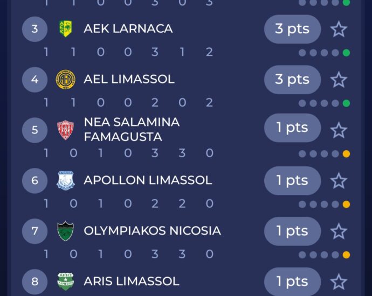Tap AEK Larnaca's green form dot
Screen dimensions: 372x296
point(346,53)
